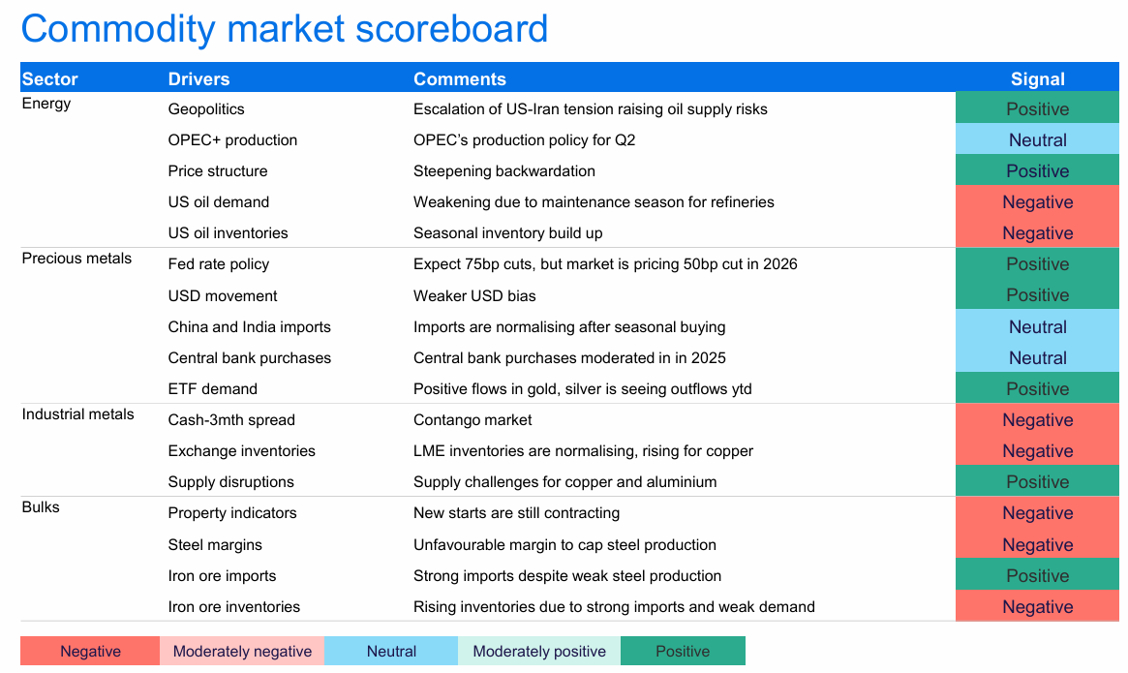1128x673 pixels.
Task: Click the Steepening backwardation comment
Action: (504, 171)
